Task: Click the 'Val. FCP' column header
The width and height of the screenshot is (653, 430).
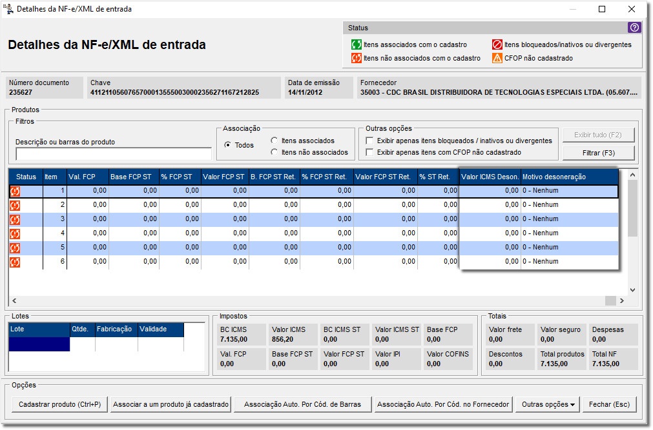Action: 87,177
